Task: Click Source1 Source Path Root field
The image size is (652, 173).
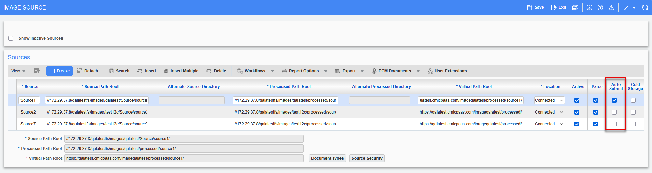Action: [97, 100]
